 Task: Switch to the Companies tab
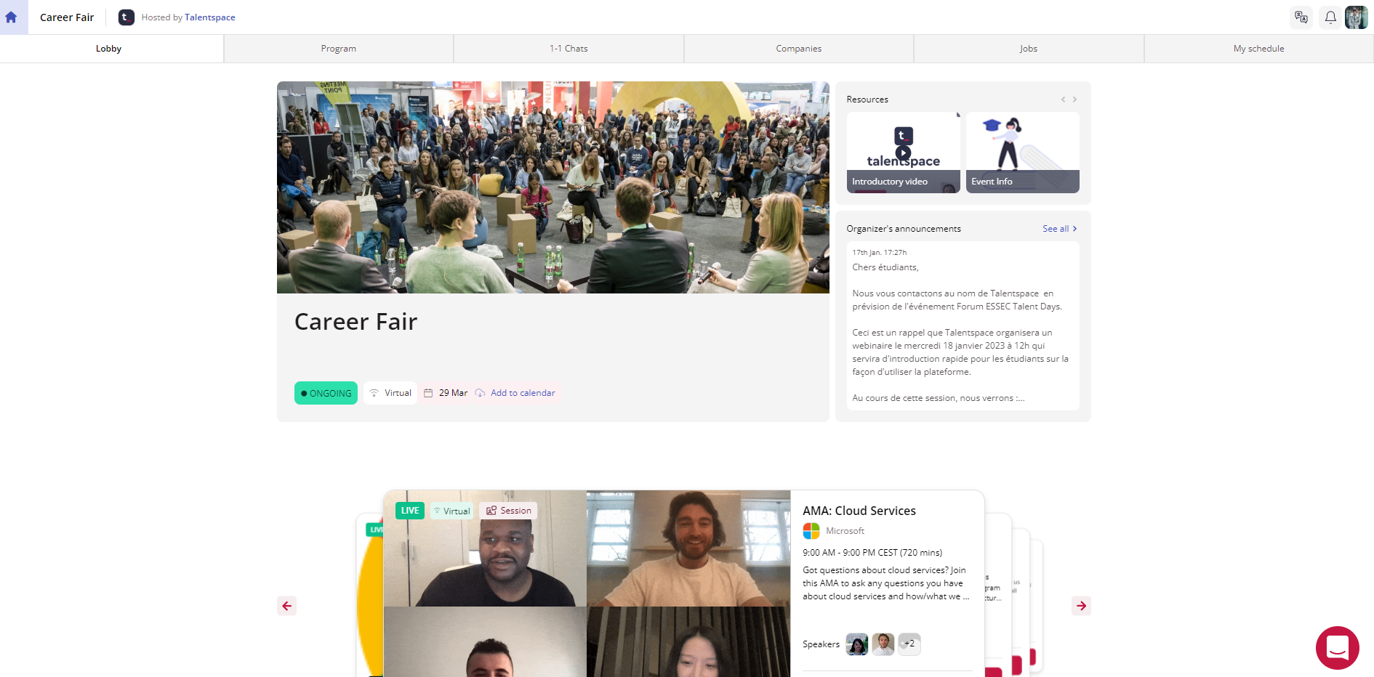[799, 49]
